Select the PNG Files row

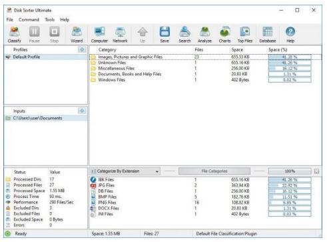point(205,203)
